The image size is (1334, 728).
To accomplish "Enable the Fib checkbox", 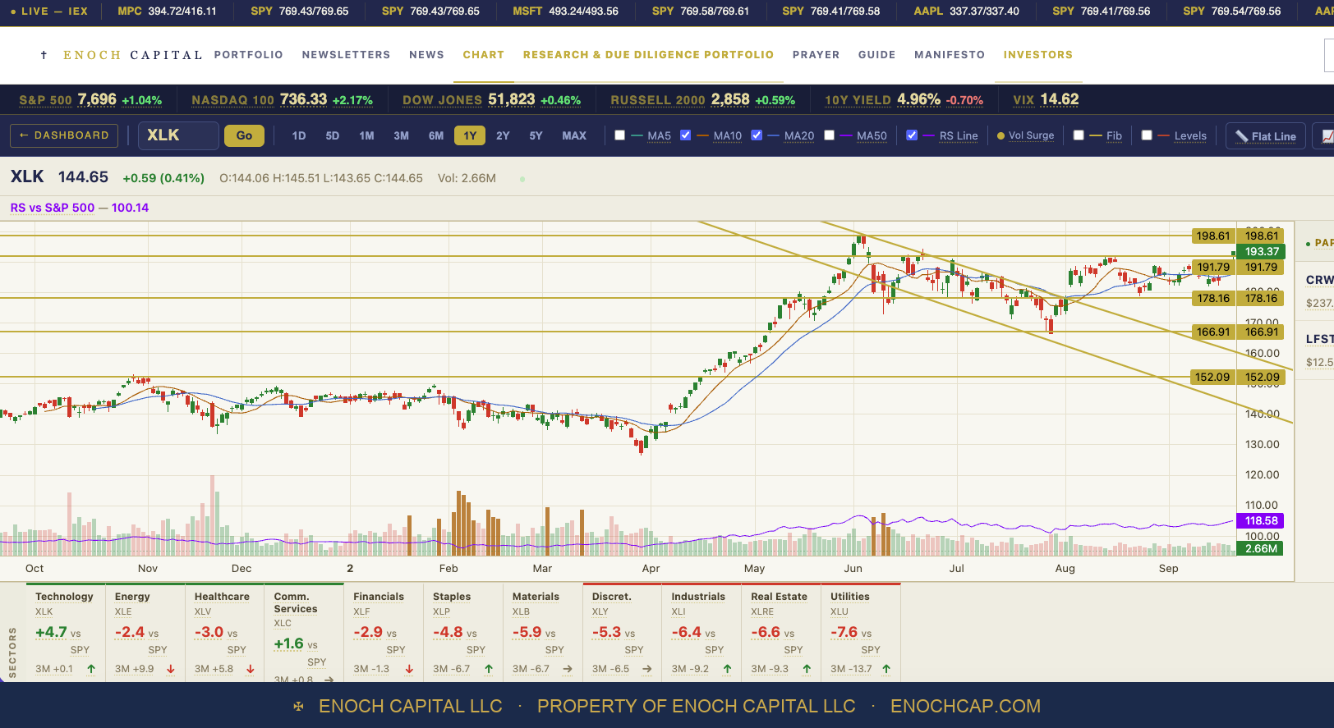I will click(x=1079, y=135).
